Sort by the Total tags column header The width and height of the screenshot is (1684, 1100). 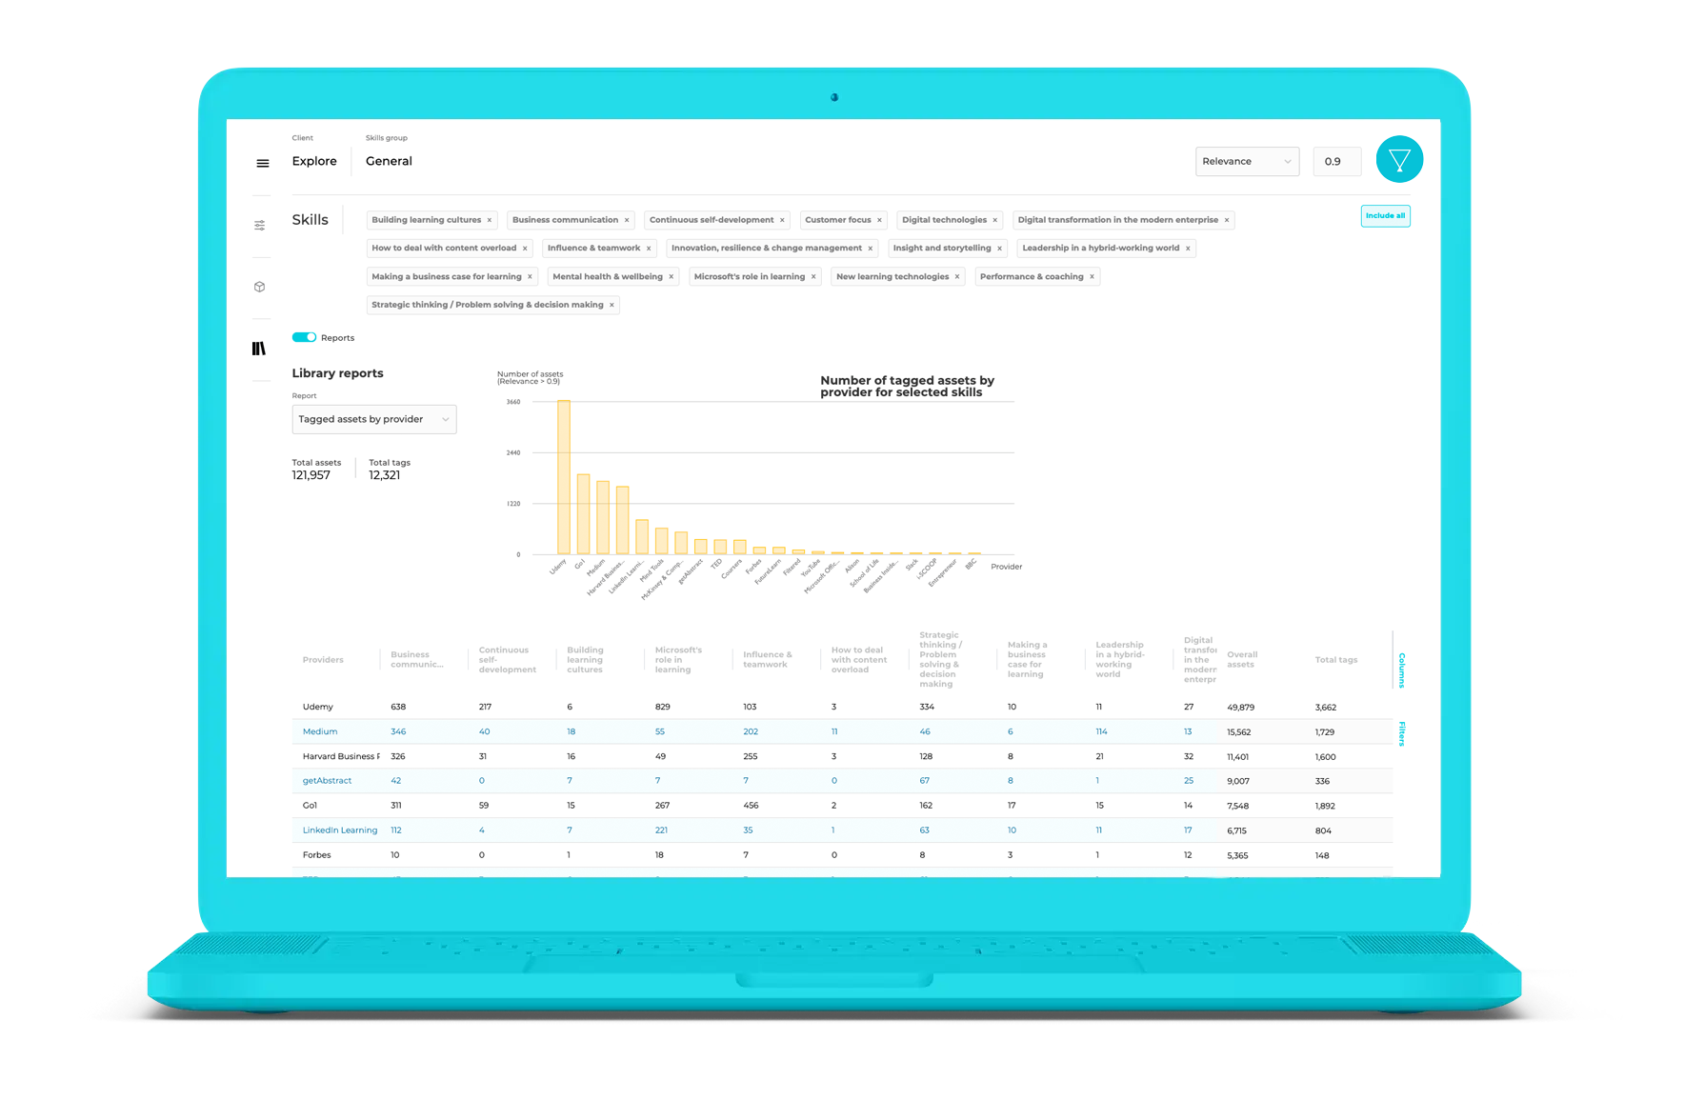[x=1336, y=660]
